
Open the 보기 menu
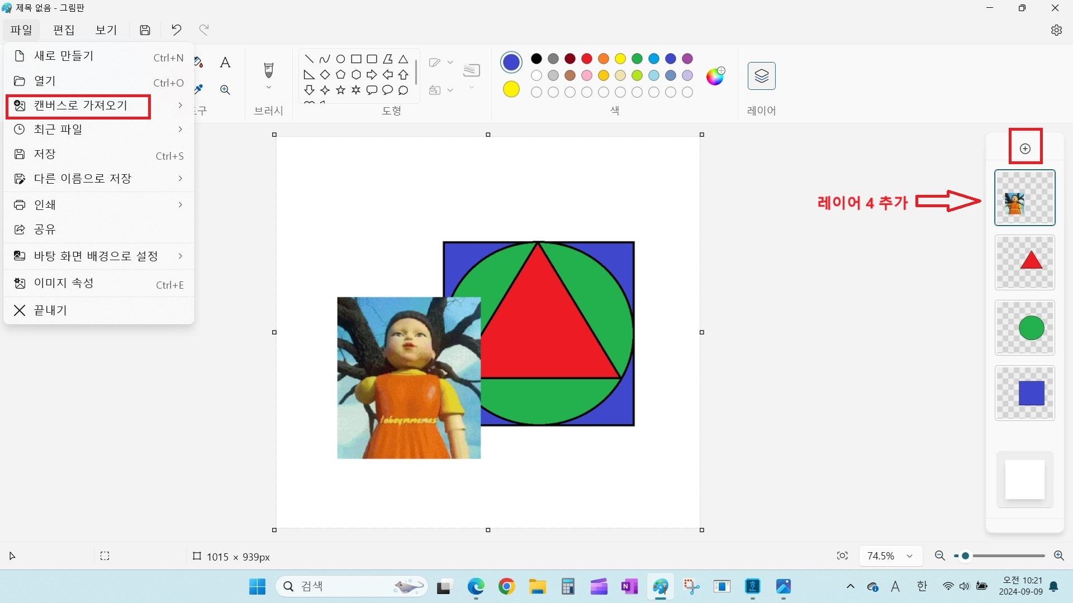[106, 30]
